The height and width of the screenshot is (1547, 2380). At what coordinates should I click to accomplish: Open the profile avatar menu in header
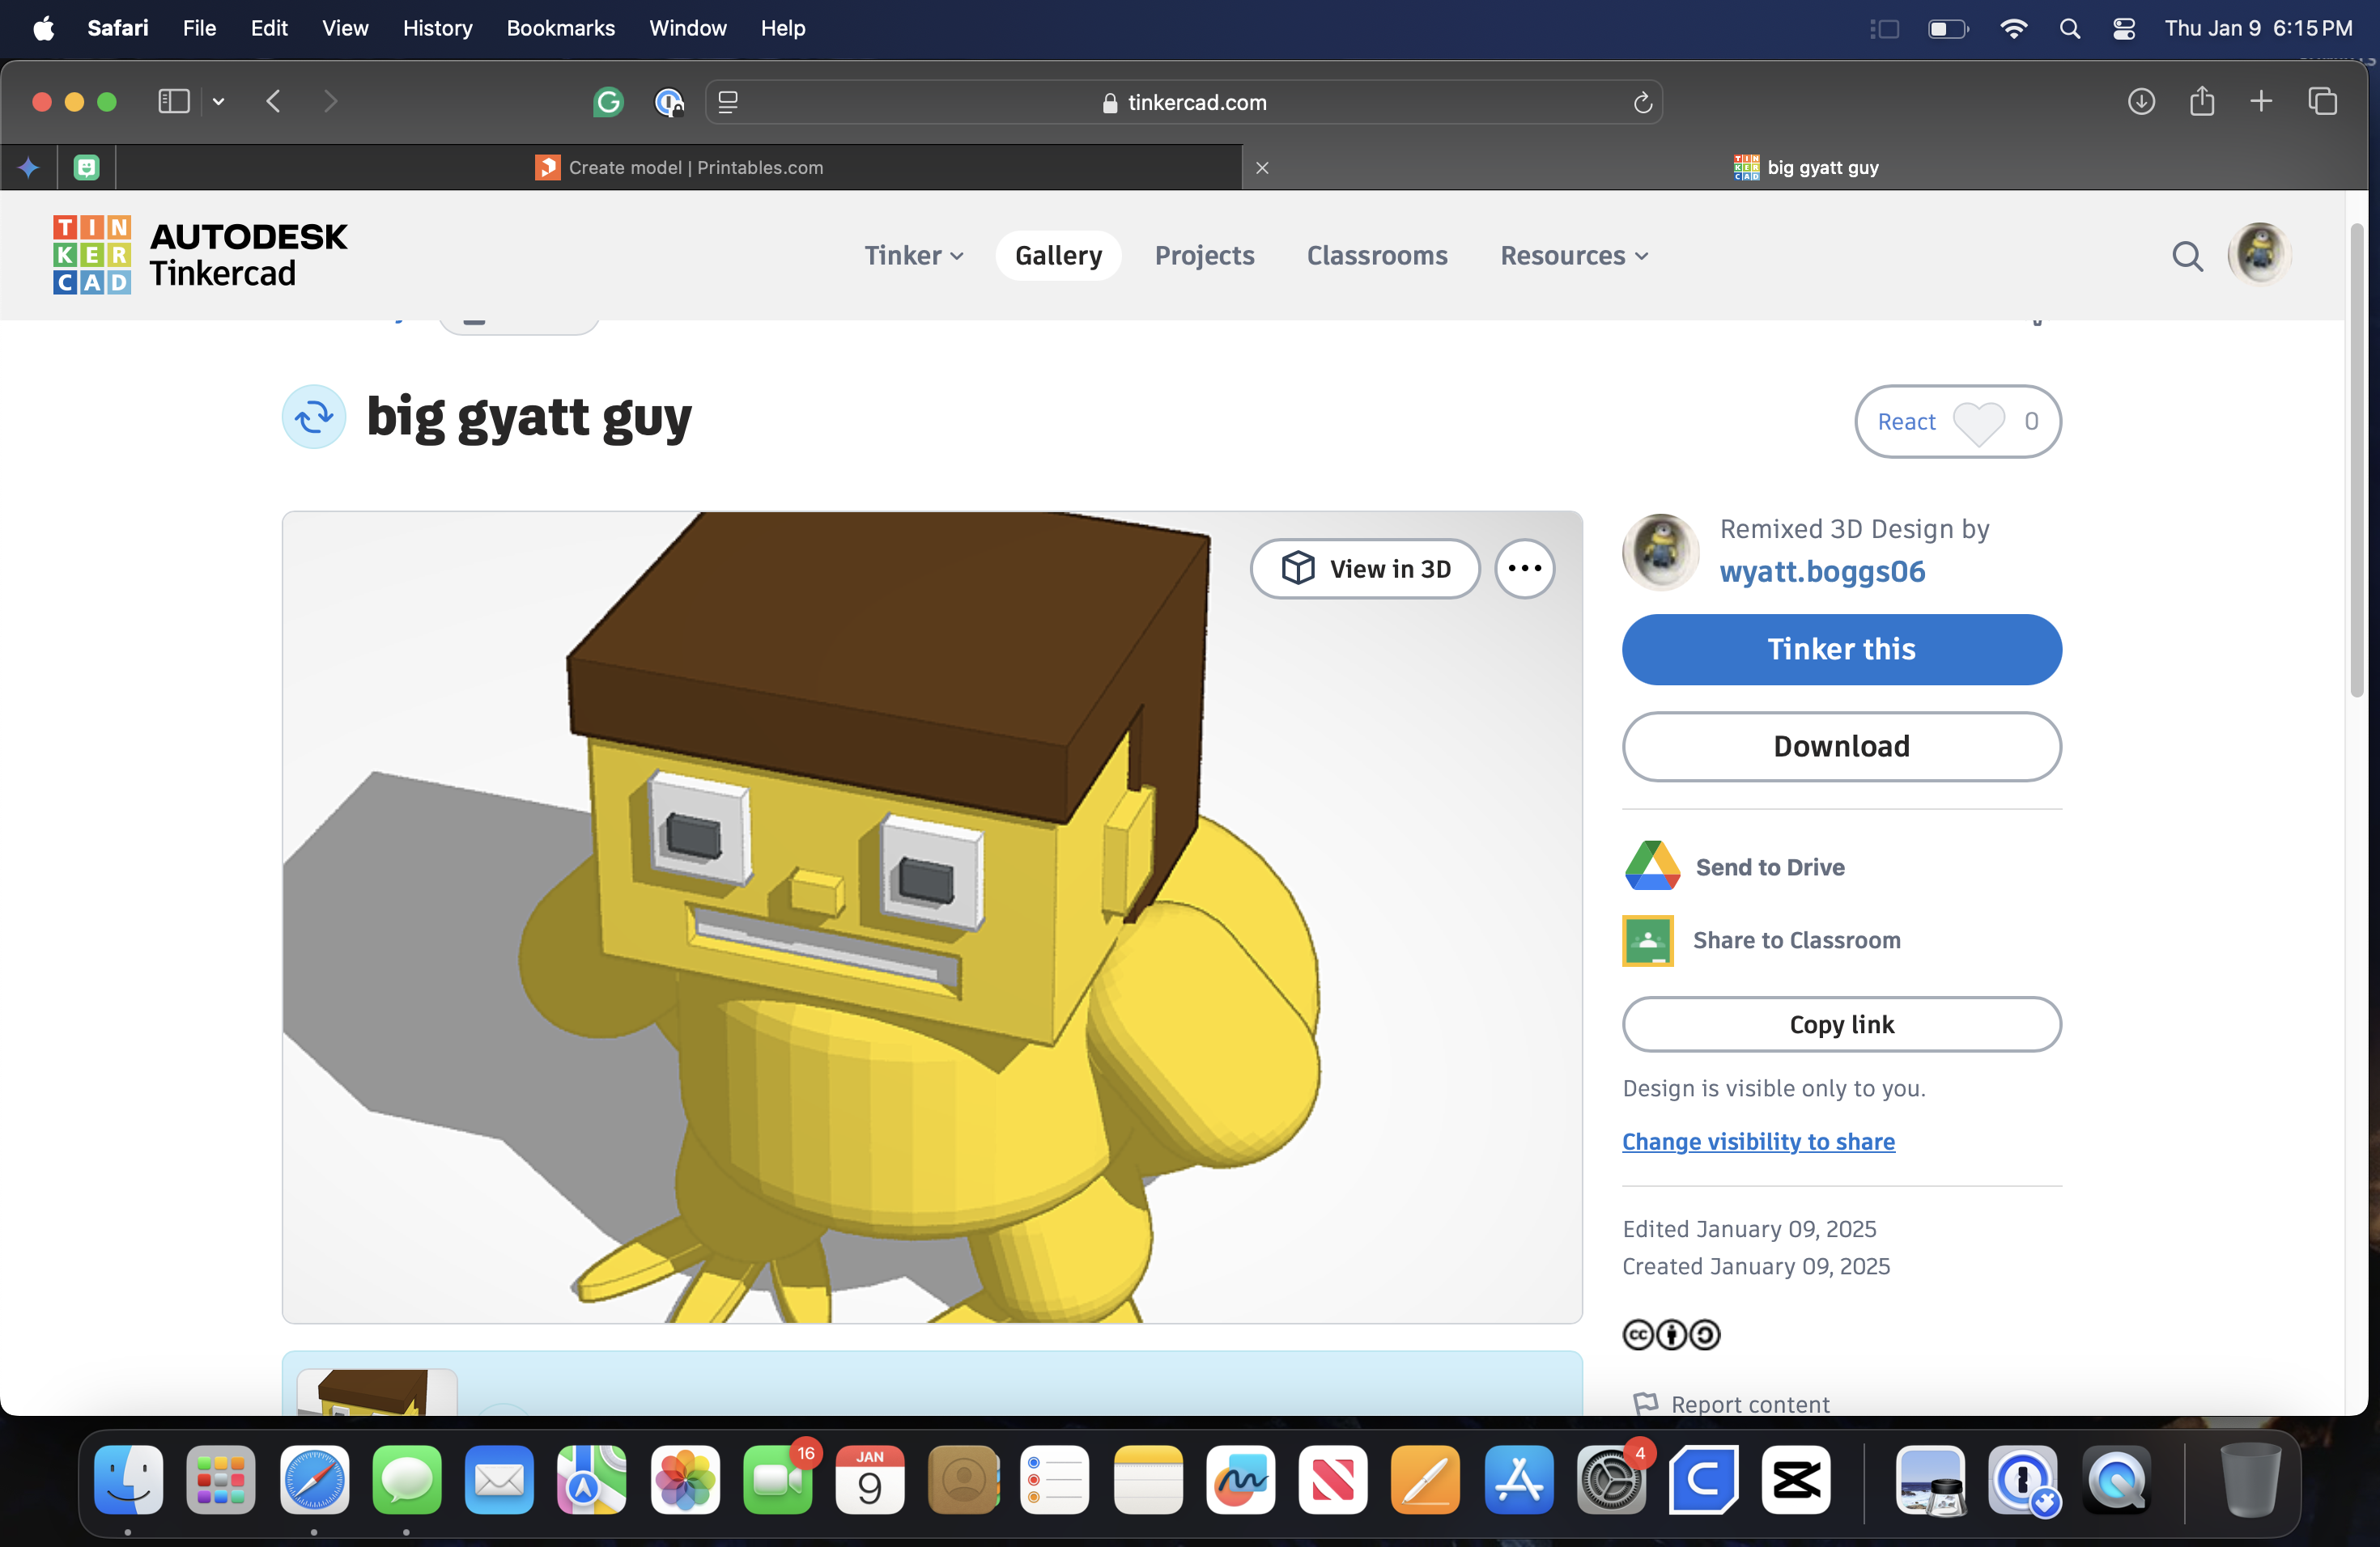2259,254
